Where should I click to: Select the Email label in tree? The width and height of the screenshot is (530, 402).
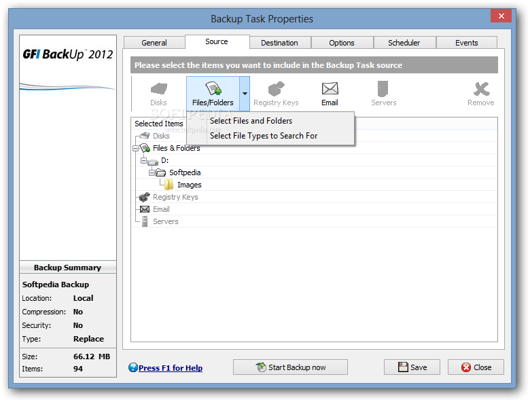click(x=161, y=209)
